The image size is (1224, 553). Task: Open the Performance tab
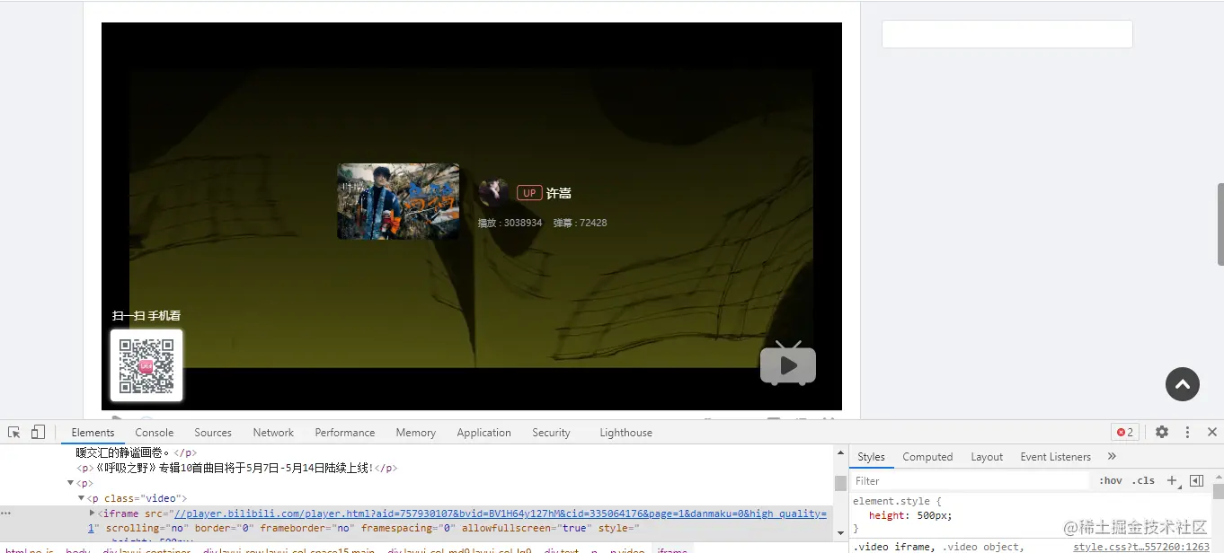(345, 432)
